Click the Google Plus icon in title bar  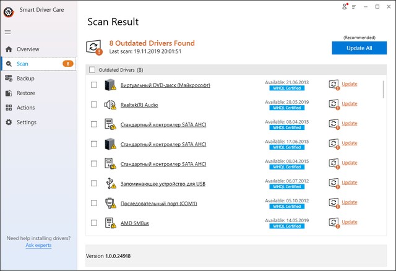click(345, 6)
